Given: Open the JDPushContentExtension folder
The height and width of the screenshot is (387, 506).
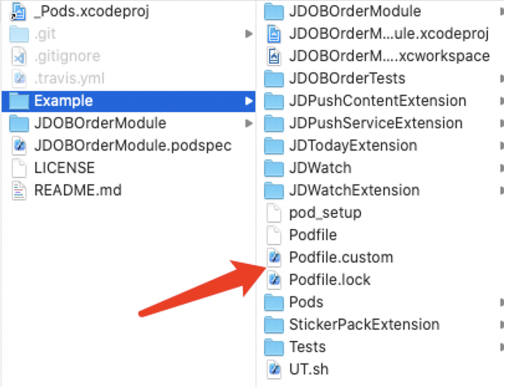Looking at the screenshot, I should point(274,100).
